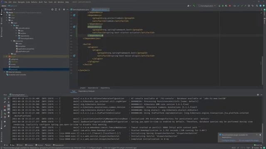Image resolution: width=266 pixels, height=149 pixels.
Task: Click the Expand All icon in the Project panel
Action: coord(56,10)
